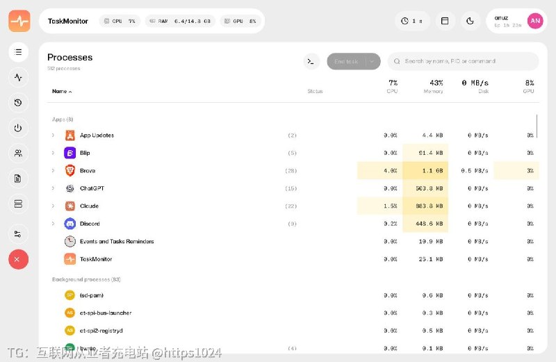Expand the Brave process group
Image resolution: width=556 pixels, height=362 pixels.
pos(54,170)
